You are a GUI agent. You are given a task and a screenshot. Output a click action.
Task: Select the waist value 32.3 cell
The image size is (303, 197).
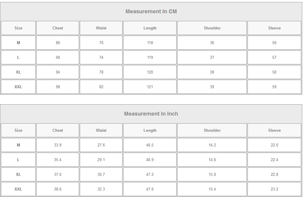pyautogui.click(x=101, y=189)
